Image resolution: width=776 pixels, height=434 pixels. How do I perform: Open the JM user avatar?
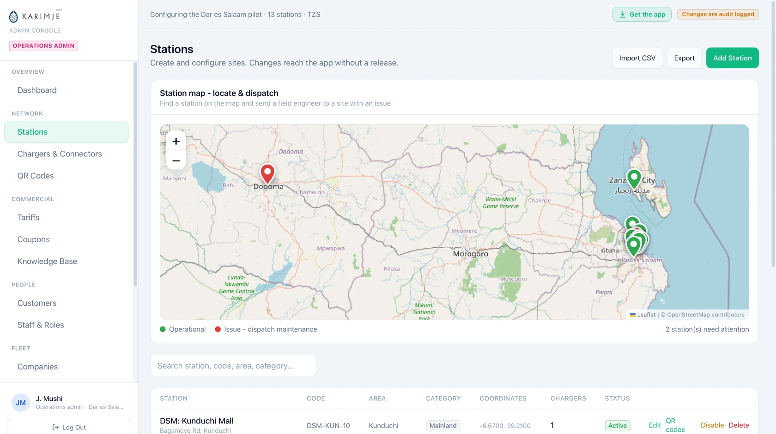coord(21,403)
